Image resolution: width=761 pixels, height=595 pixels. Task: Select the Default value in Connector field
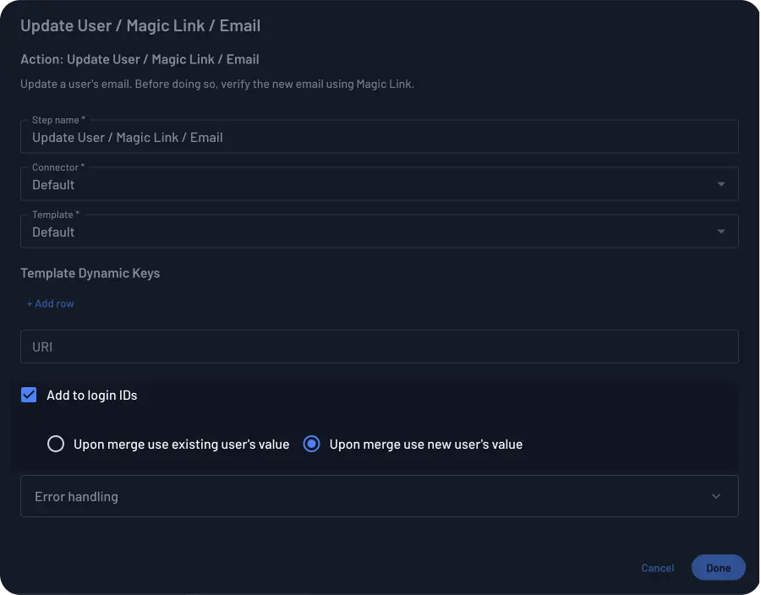pos(53,184)
